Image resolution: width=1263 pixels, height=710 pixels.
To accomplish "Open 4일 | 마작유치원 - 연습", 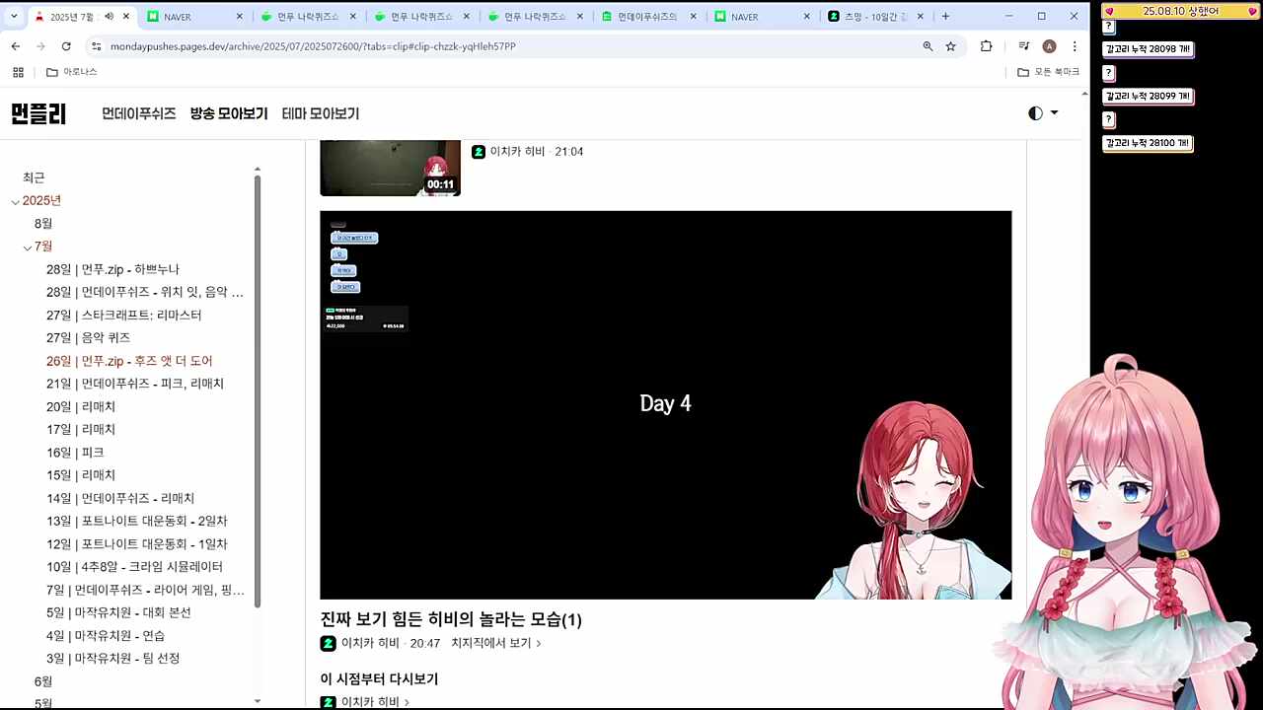I will (x=106, y=635).
